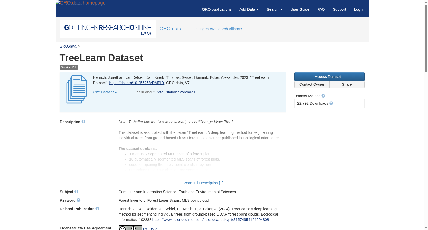Click the Contact Owner button
Screen dimensions: 428x230
tap(312, 84)
